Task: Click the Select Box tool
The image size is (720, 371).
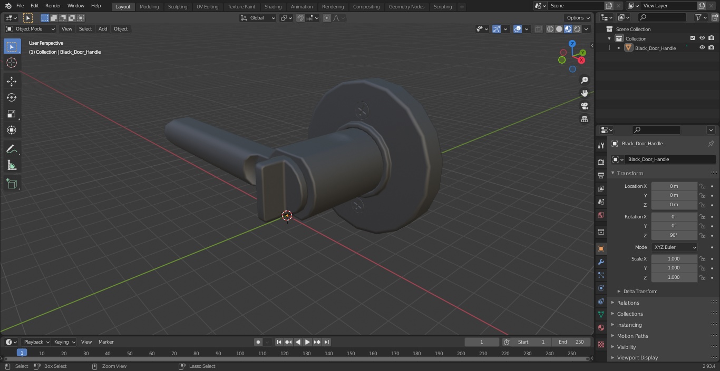Action: 12,46
